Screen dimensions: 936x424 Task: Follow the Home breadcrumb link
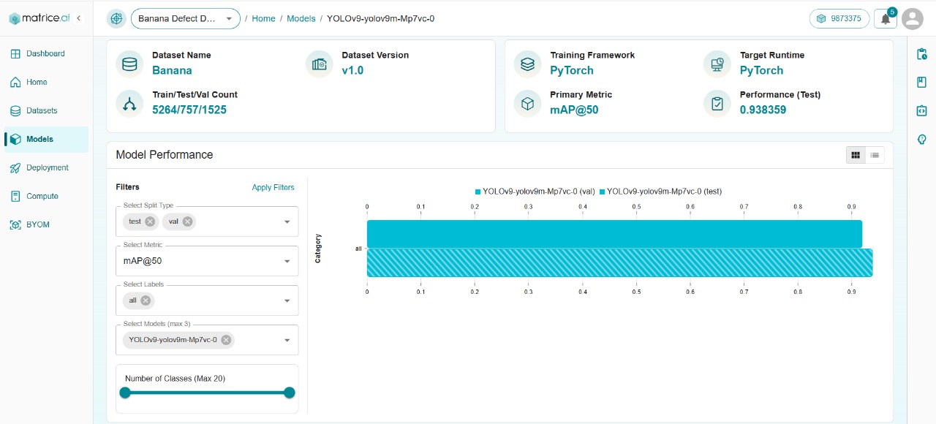(x=263, y=18)
